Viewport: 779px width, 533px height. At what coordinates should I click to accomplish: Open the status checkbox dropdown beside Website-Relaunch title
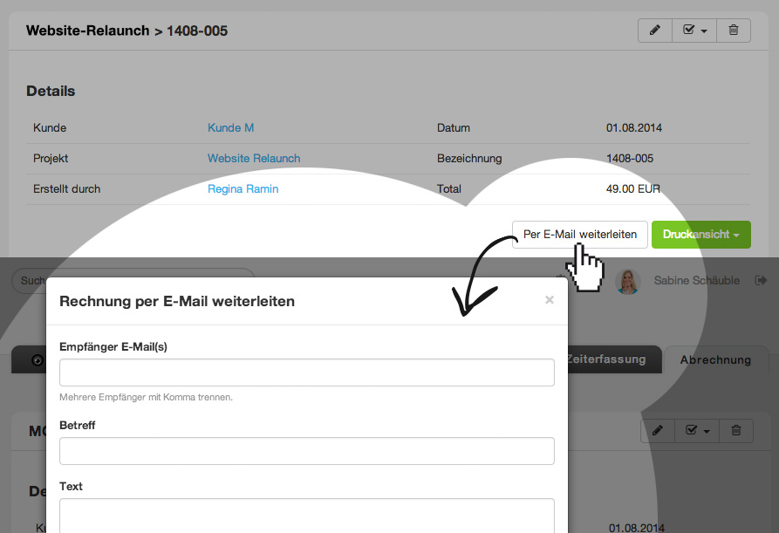coord(694,31)
